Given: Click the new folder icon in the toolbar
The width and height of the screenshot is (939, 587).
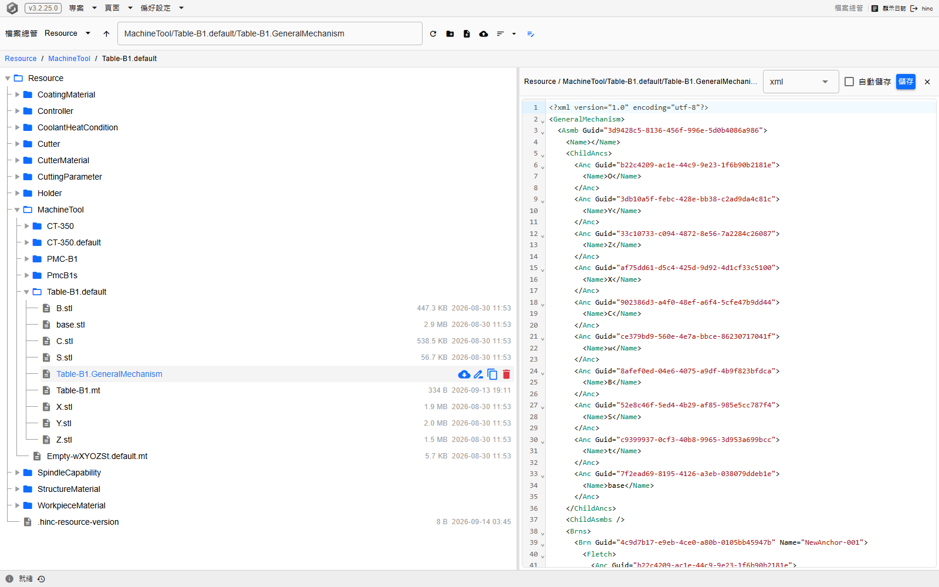Looking at the screenshot, I should coord(450,34).
